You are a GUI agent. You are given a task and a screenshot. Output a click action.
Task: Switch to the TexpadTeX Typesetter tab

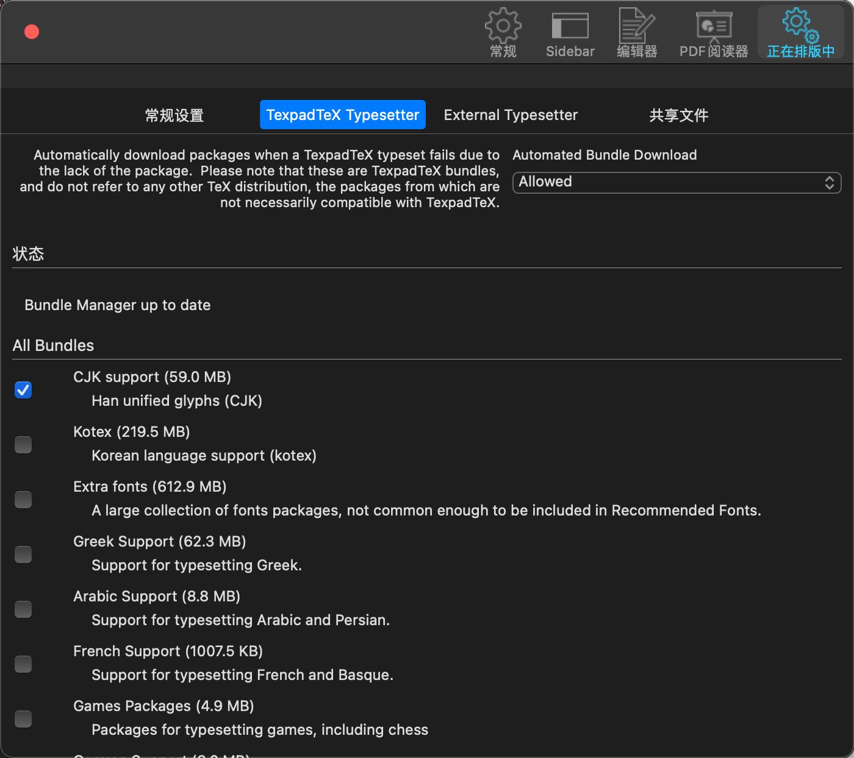pyautogui.click(x=343, y=115)
